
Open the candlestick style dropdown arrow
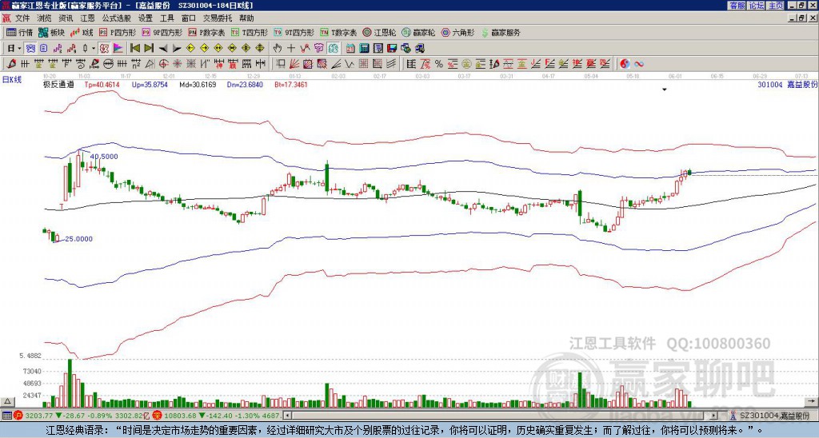point(94,48)
